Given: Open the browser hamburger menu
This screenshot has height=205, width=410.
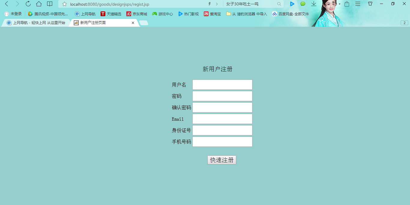Looking at the screenshot, I should click(x=358, y=4).
